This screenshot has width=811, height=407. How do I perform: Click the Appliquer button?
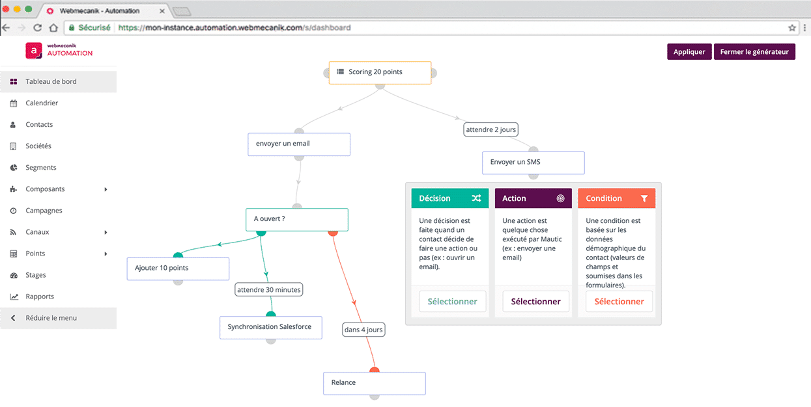[689, 51]
